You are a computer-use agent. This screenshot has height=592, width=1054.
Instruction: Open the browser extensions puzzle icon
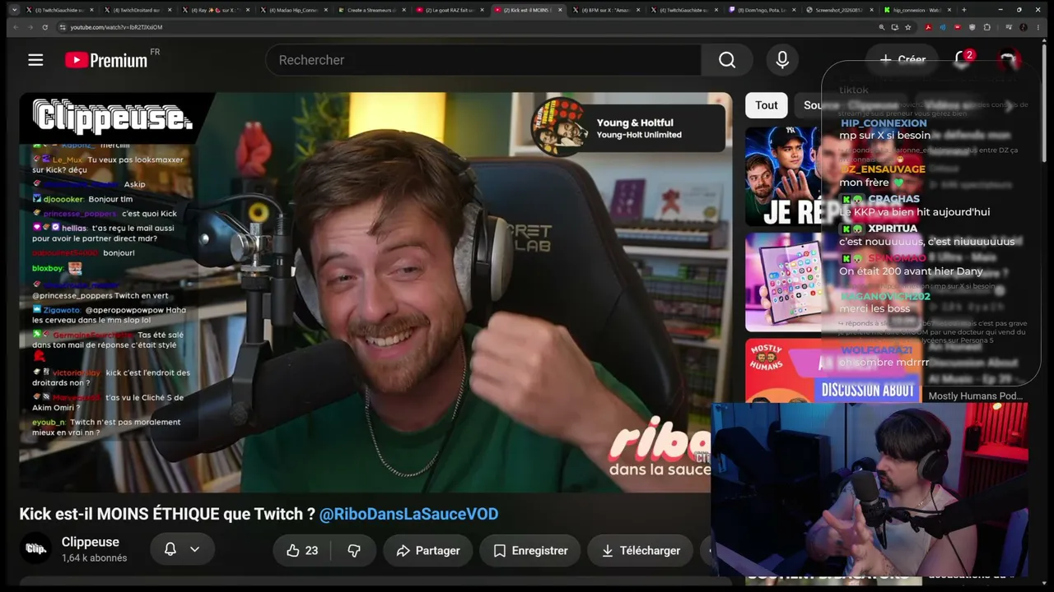986,27
